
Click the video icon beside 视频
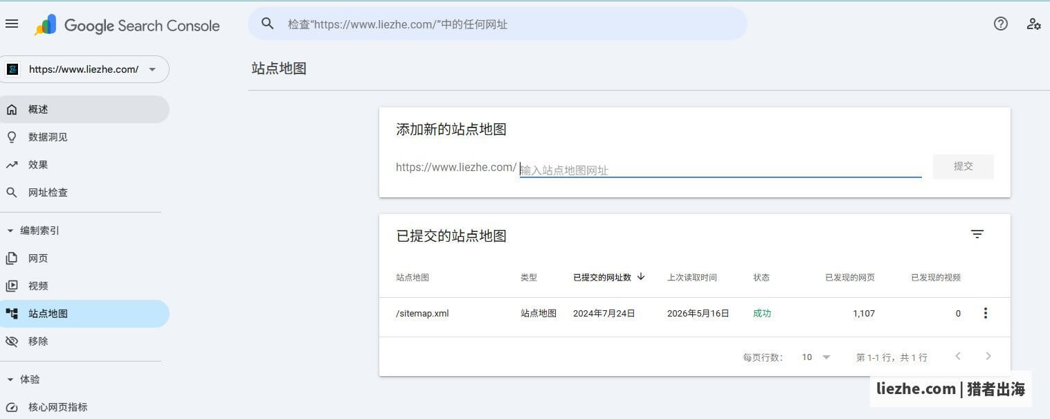(12, 286)
